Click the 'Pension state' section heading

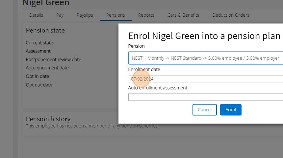pos(45,31)
